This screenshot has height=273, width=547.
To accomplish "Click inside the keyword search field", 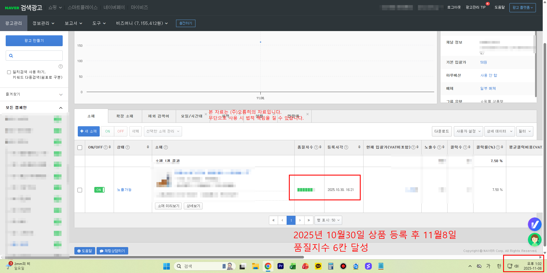I will point(34,55).
